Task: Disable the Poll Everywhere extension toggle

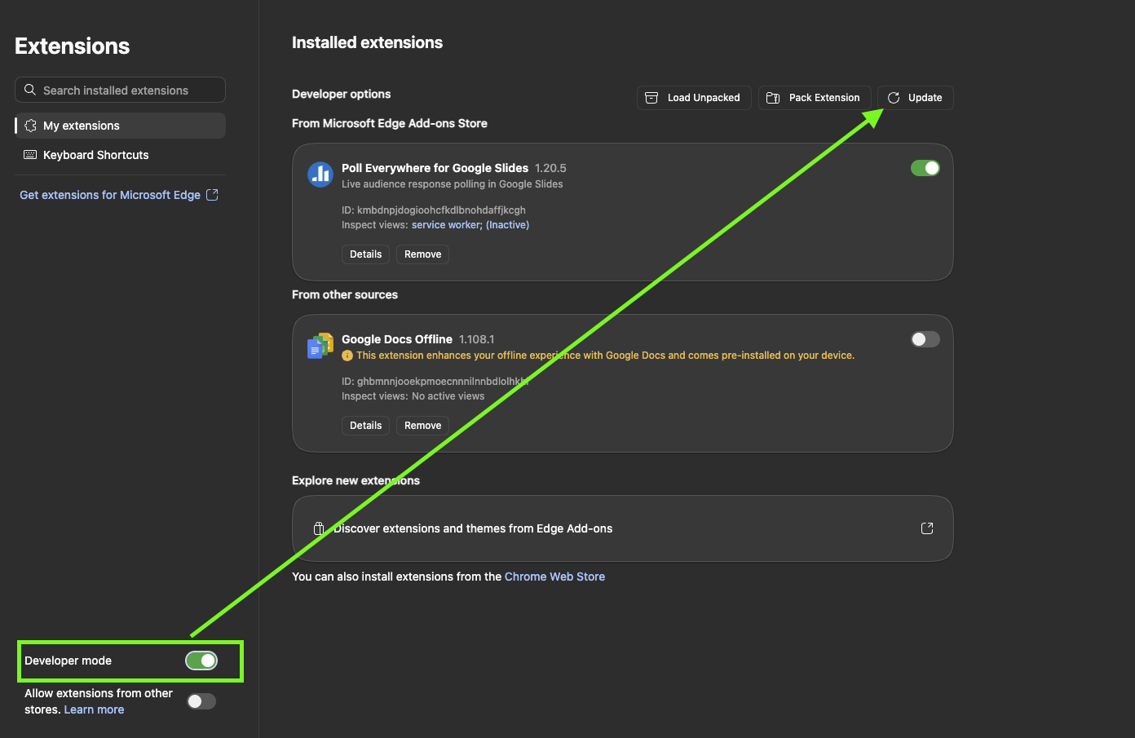Action: pos(925,168)
